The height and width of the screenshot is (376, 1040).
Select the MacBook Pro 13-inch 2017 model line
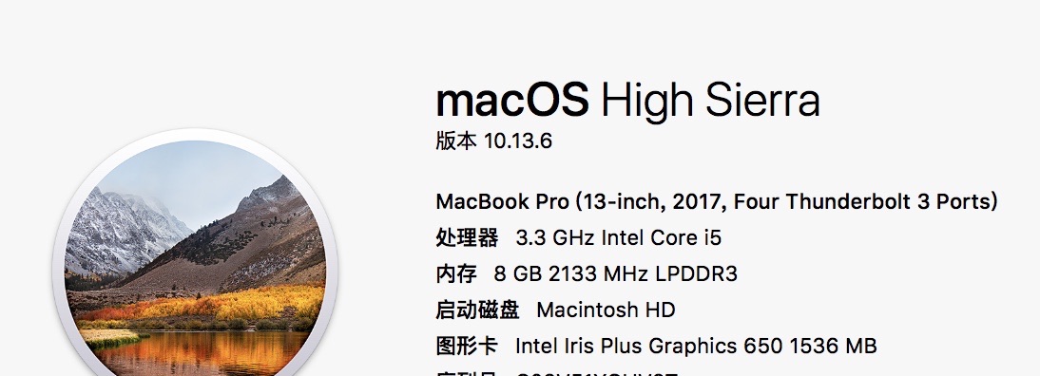pyautogui.click(x=717, y=202)
